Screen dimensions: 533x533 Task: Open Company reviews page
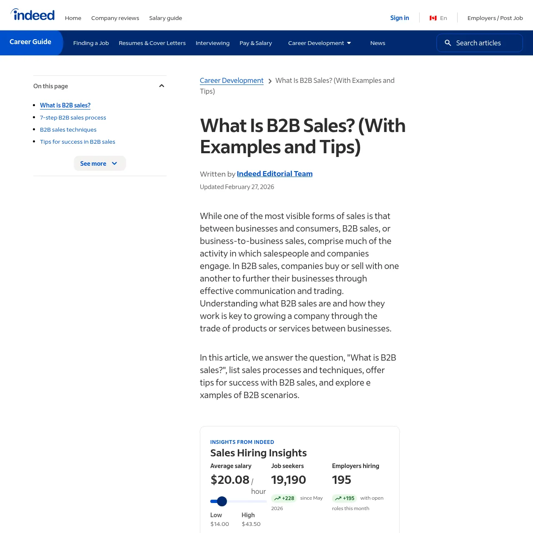[x=115, y=18]
